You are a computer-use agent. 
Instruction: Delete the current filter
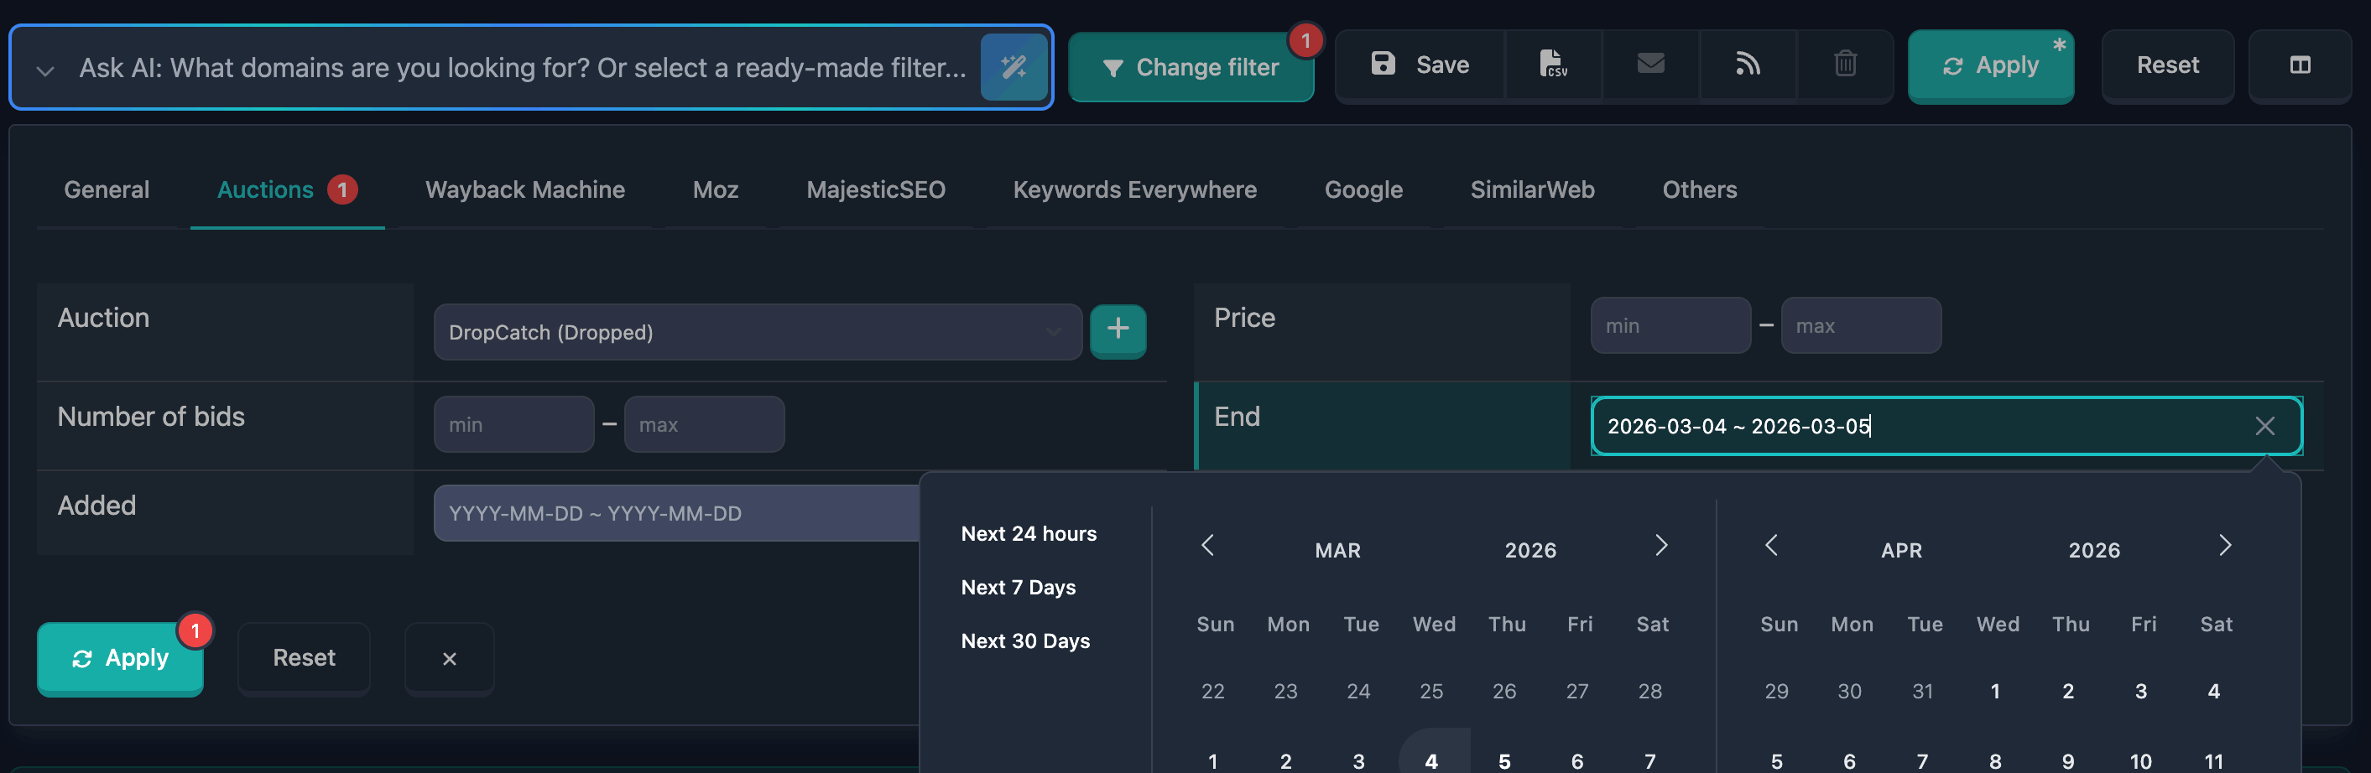(x=1844, y=65)
